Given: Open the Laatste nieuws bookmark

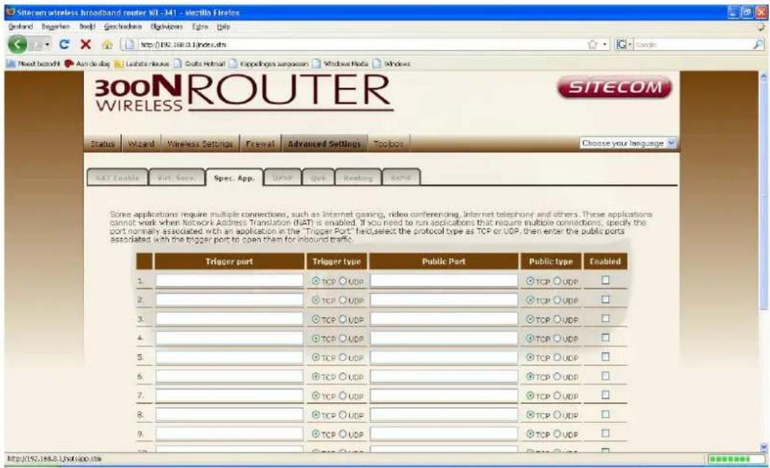Looking at the screenshot, I should point(141,64).
